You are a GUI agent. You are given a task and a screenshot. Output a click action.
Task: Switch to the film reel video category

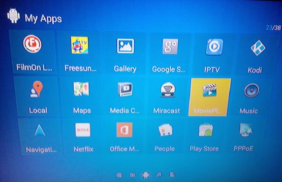click(x=119, y=175)
